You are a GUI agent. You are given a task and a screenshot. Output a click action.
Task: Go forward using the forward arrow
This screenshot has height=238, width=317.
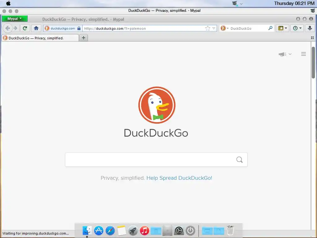click(x=15, y=28)
